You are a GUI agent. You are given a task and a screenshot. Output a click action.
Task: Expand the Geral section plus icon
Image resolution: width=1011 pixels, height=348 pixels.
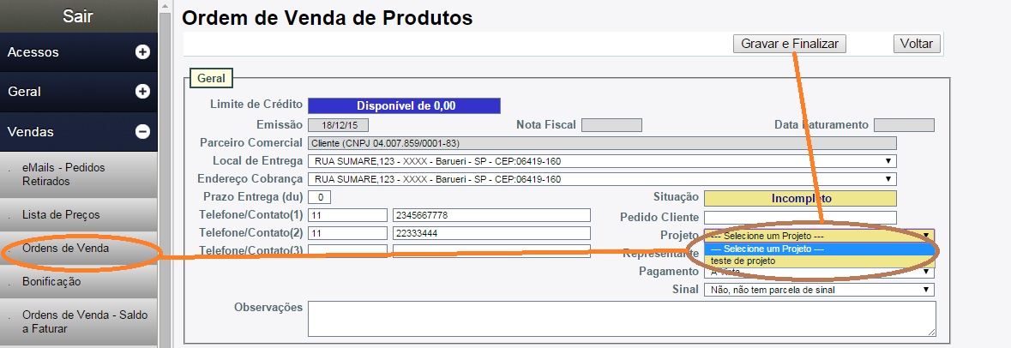142,92
